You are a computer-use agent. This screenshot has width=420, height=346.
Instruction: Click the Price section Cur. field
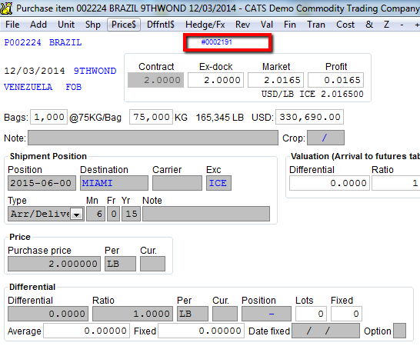point(152,264)
